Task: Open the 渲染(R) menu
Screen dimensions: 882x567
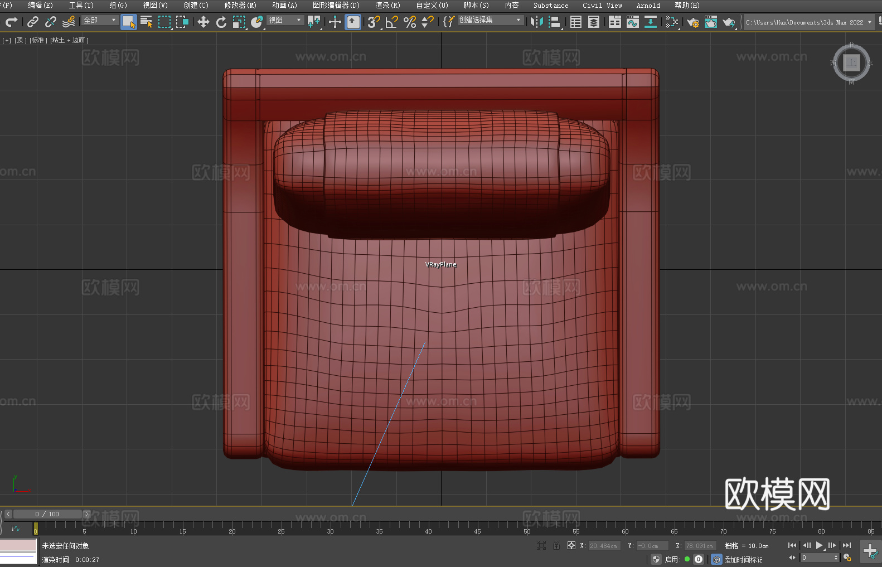Action: (x=387, y=5)
